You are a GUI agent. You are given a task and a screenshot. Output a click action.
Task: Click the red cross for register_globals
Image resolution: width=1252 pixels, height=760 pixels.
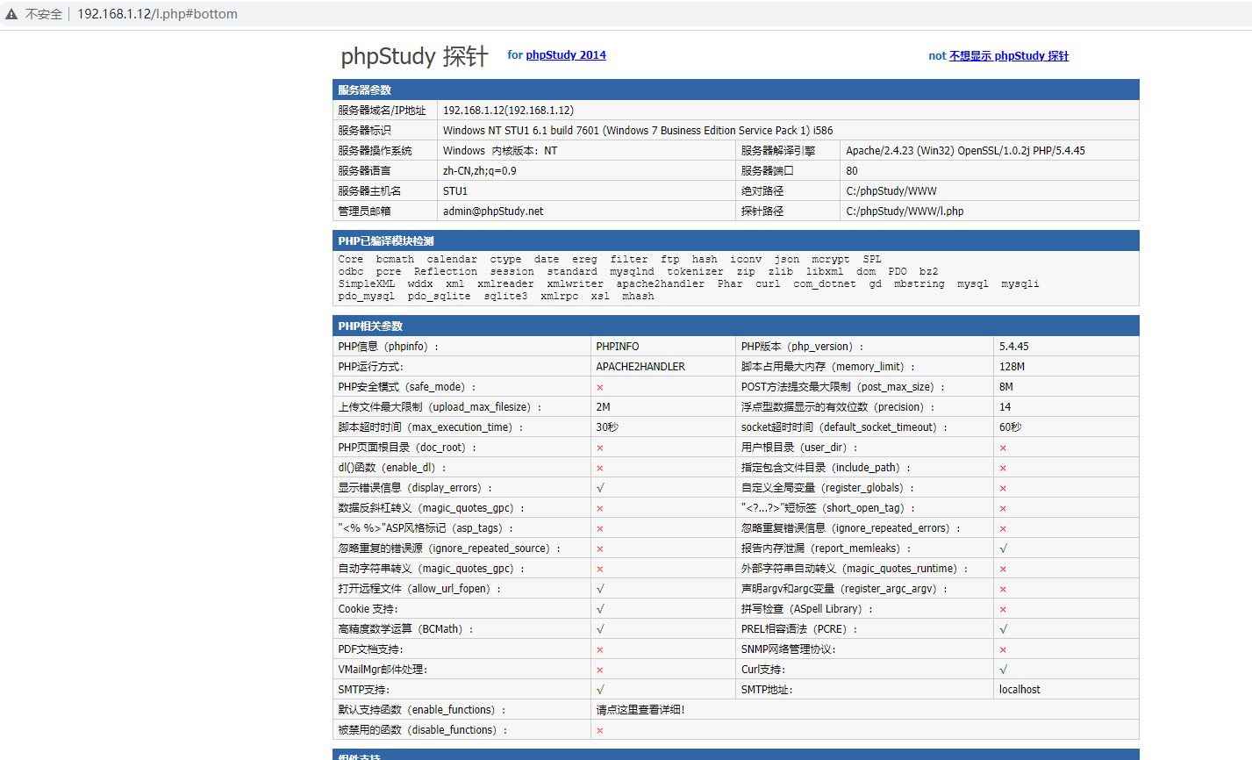coord(1003,489)
